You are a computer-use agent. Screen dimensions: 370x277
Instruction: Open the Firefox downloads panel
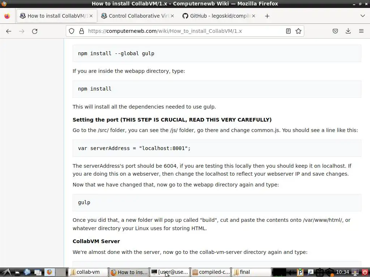tap(348, 31)
